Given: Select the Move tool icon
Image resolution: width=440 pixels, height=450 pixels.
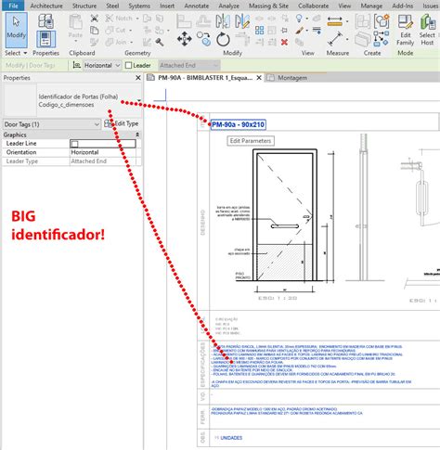Looking at the screenshot, I should 185,39.
